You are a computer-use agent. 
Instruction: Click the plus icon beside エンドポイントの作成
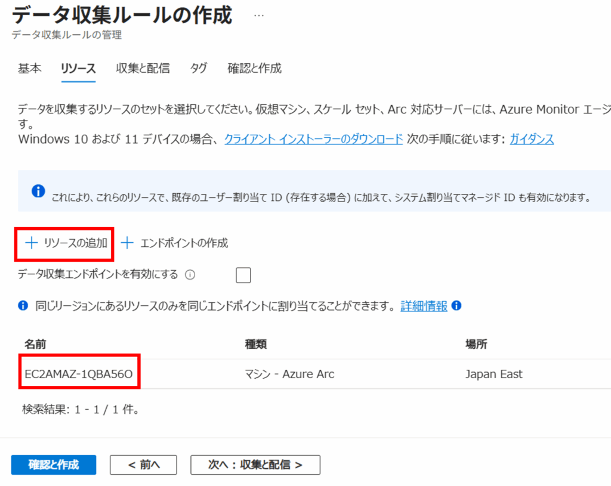(x=127, y=243)
